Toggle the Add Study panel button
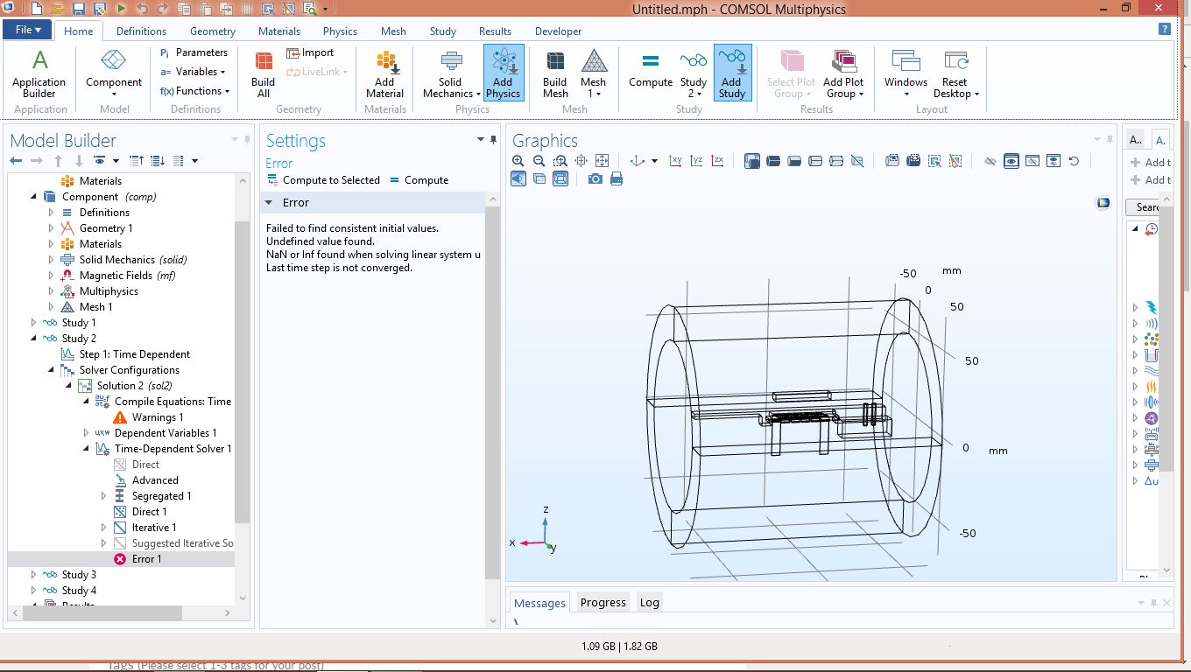The height and width of the screenshot is (672, 1191). [731, 73]
